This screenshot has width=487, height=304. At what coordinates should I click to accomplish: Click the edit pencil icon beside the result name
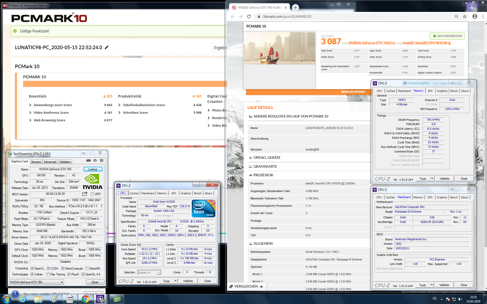[x=107, y=47]
